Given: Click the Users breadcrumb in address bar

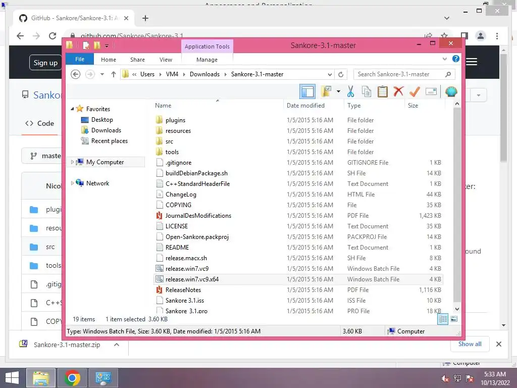Looking at the screenshot, I should pos(147,74).
